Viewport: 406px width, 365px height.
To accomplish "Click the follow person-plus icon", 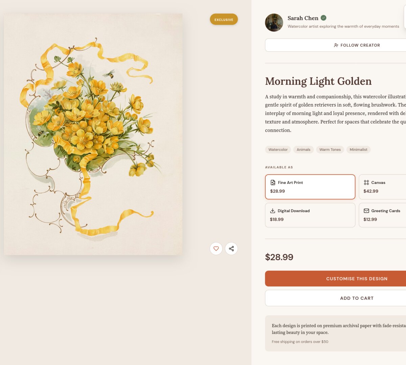I will [336, 45].
